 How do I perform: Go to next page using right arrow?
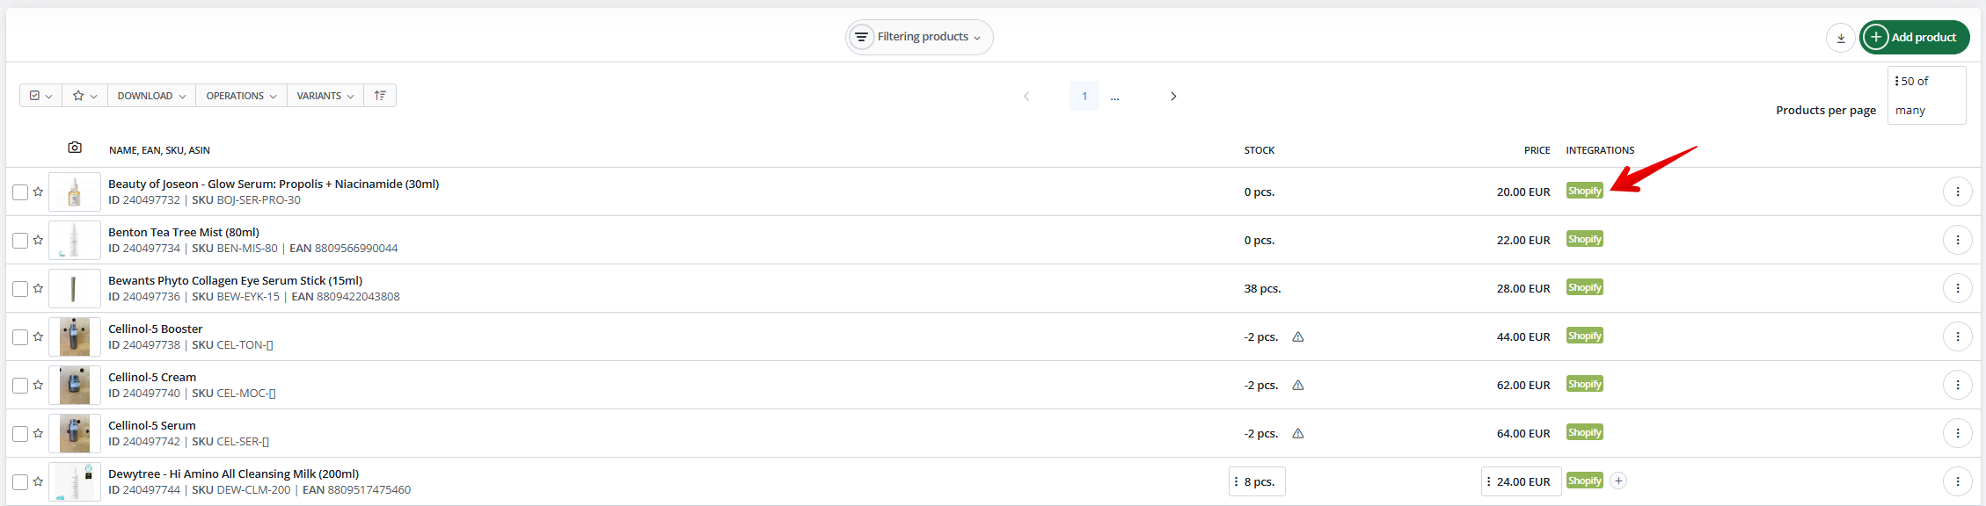coord(1172,96)
